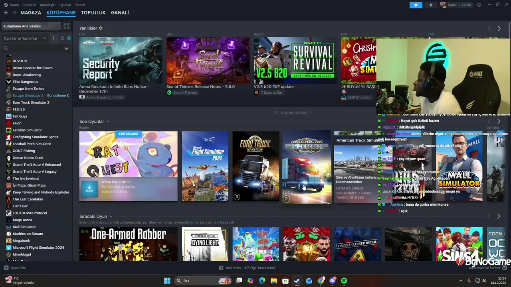Viewport: 511px width, 287px height.
Task: Select American Truck Simulator cover
Action: [307, 167]
